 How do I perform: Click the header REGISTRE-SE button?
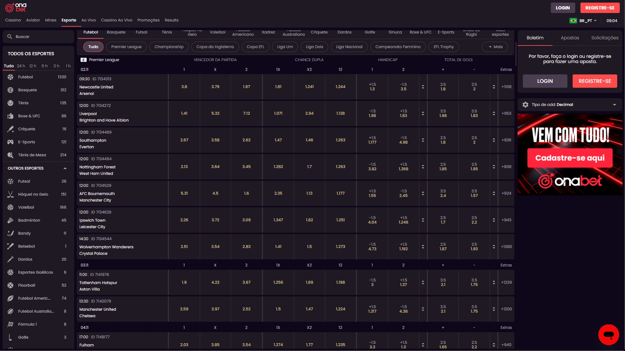(x=600, y=8)
